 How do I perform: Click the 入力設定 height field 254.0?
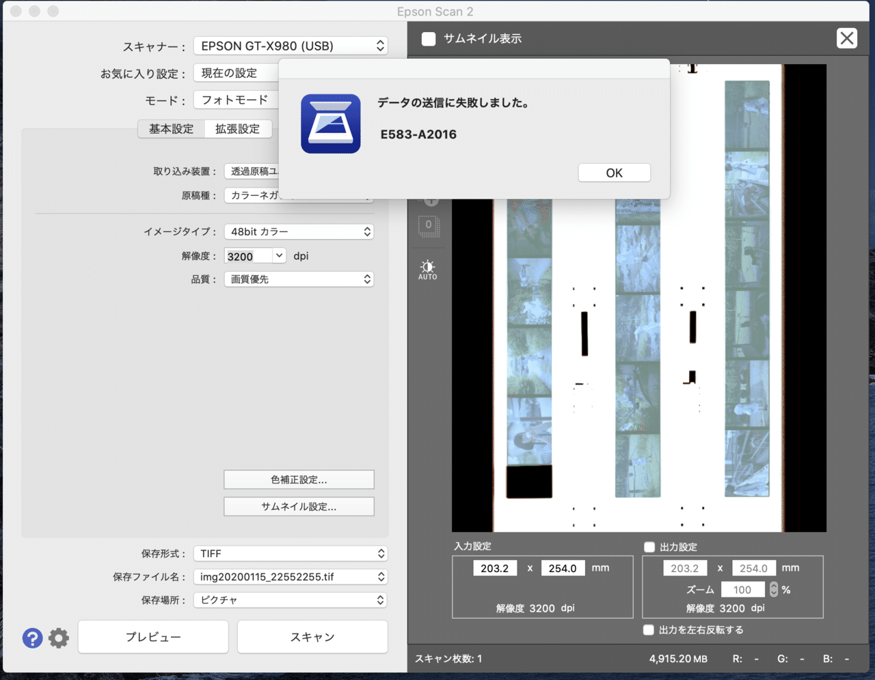pyautogui.click(x=563, y=568)
